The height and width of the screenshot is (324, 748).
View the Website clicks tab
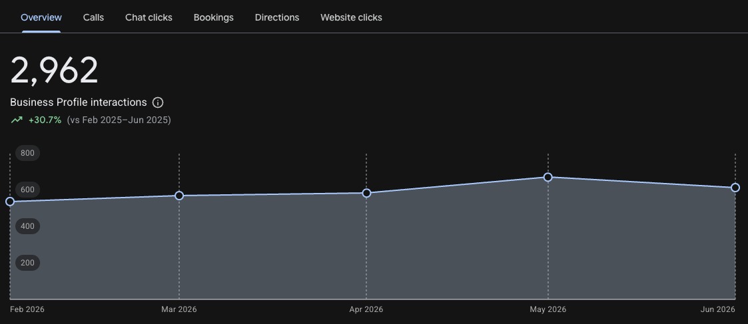[351, 17]
